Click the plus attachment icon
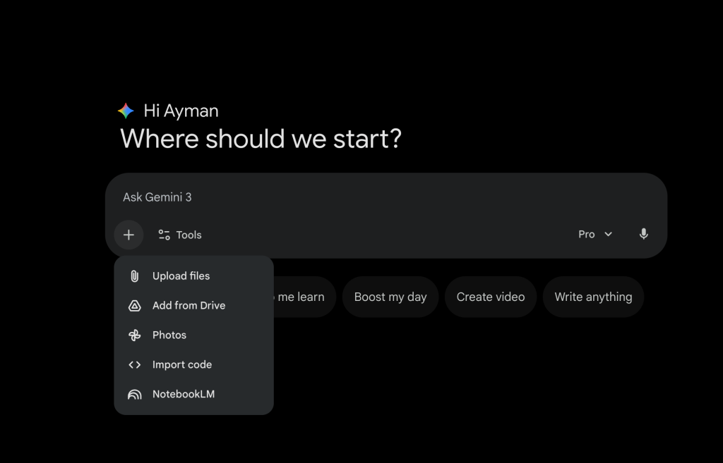723x463 pixels. (129, 234)
